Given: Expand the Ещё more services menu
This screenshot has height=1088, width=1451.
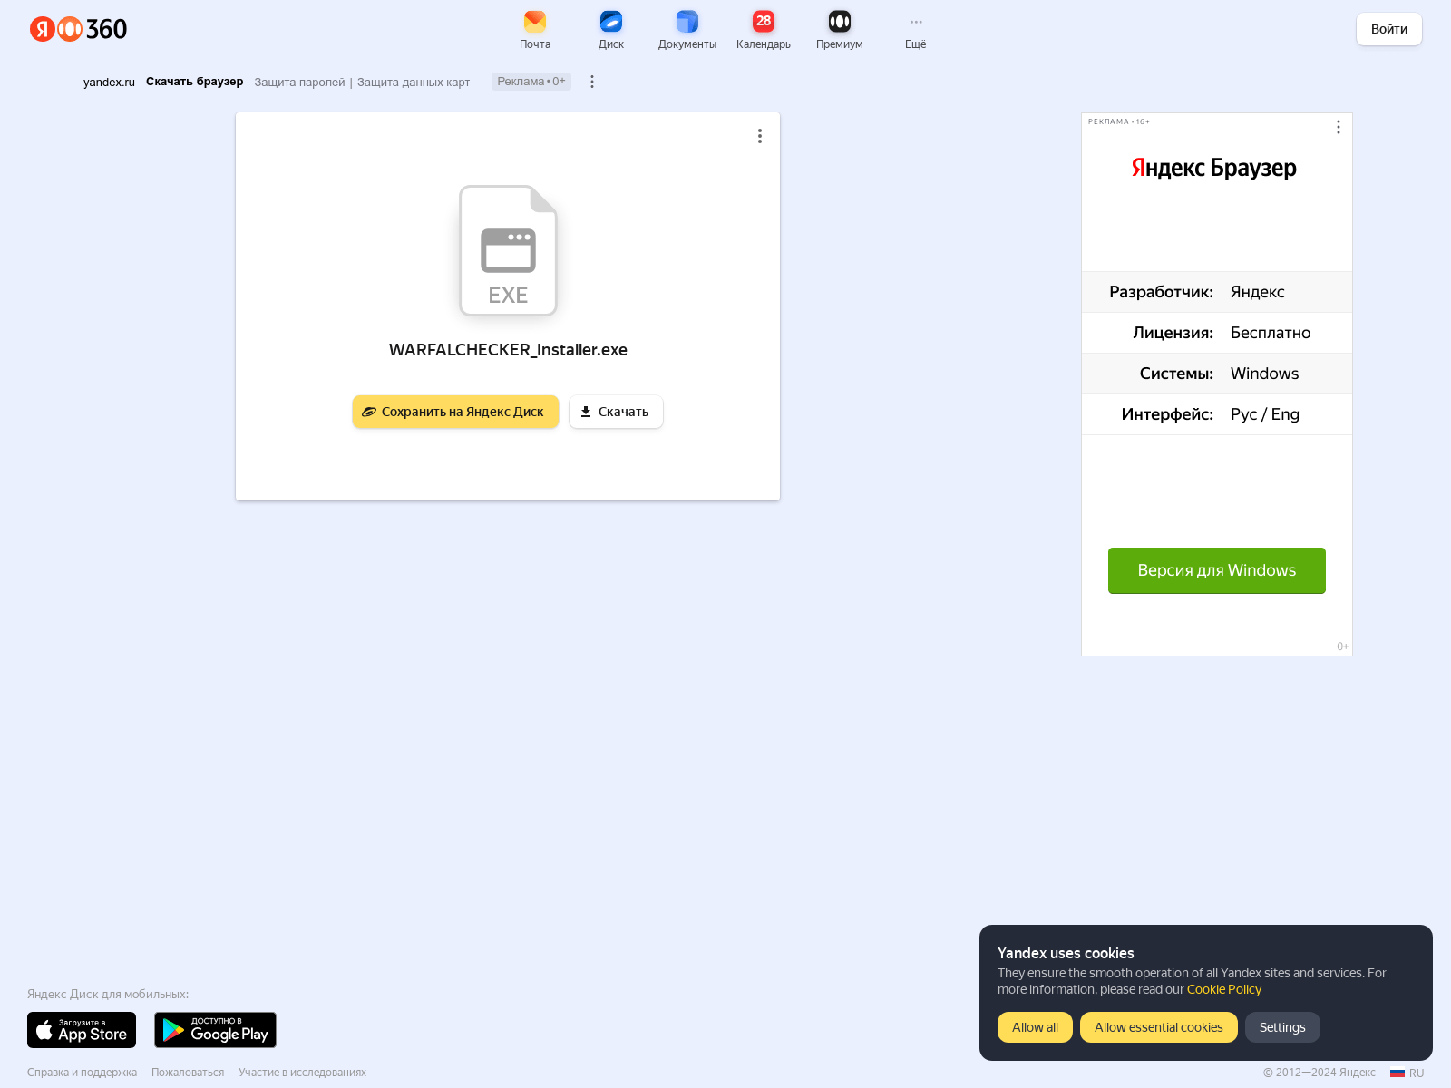Looking at the screenshot, I should point(916,30).
